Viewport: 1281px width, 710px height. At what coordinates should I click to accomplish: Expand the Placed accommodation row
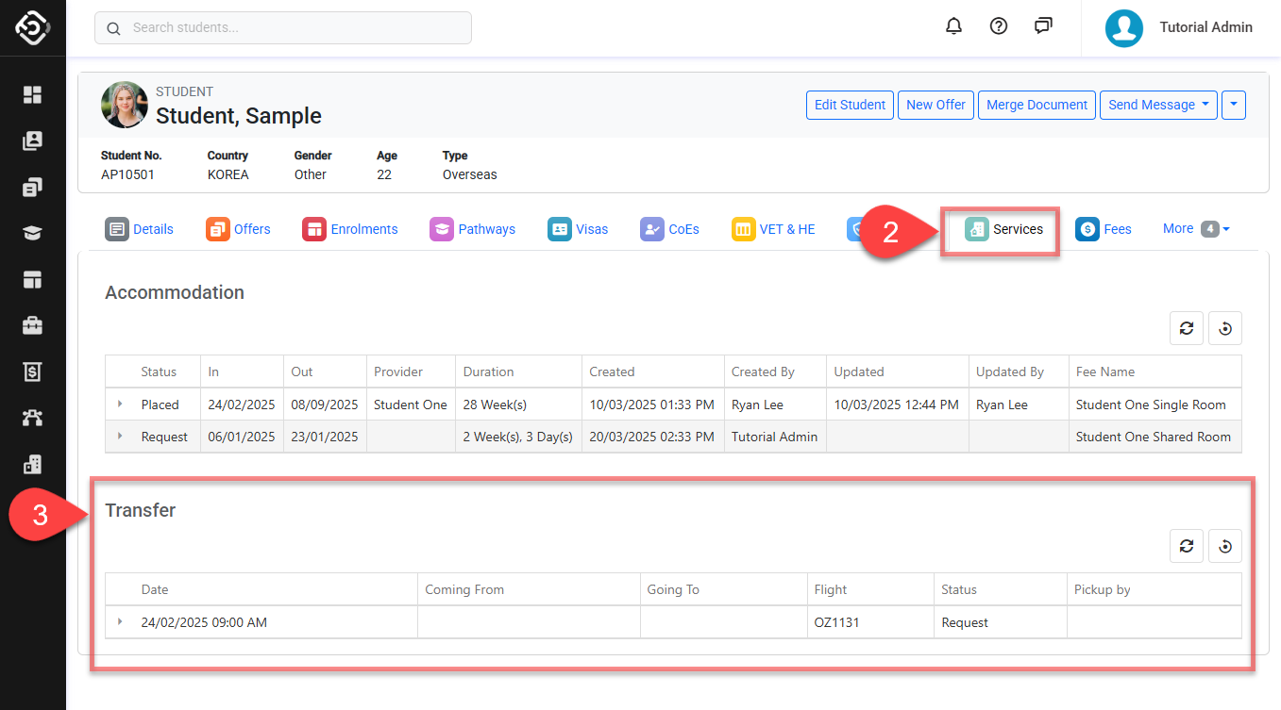(120, 405)
